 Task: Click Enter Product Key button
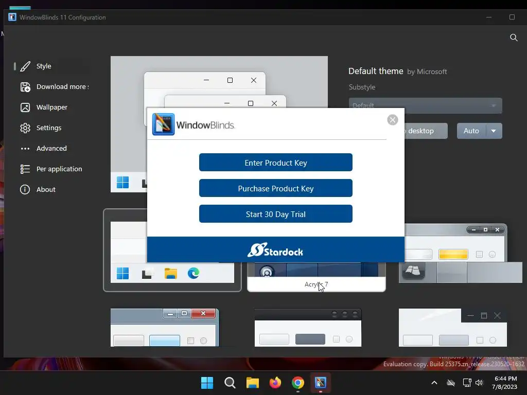(276, 163)
